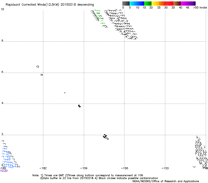Click the magenta 40-45 knots color segment

[x=184, y=3]
